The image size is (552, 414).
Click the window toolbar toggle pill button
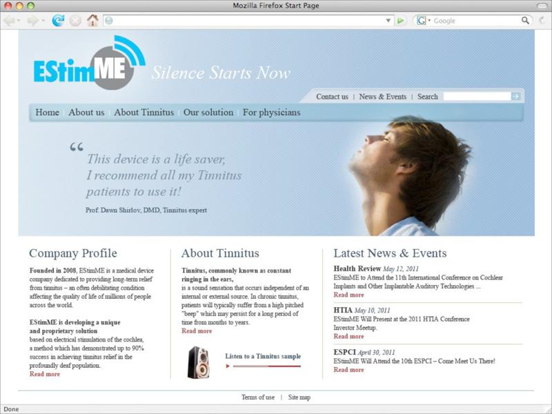(542, 6)
